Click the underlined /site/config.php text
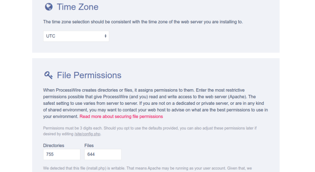Screen dimensions: 315x172 coord(88,134)
